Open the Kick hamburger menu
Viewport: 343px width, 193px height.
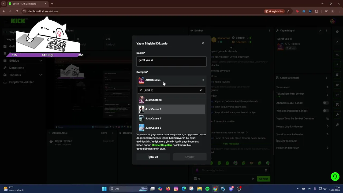(6, 21)
